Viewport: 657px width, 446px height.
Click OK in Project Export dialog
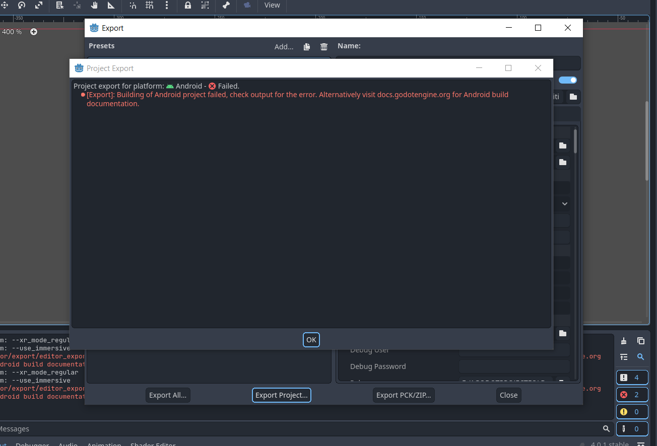[x=311, y=340]
